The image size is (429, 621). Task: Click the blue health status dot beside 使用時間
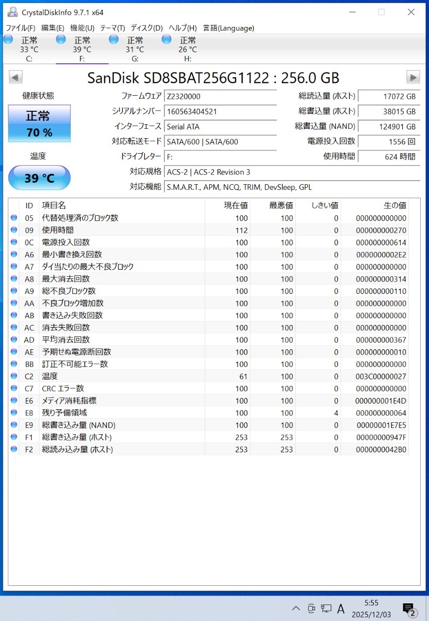click(13, 230)
